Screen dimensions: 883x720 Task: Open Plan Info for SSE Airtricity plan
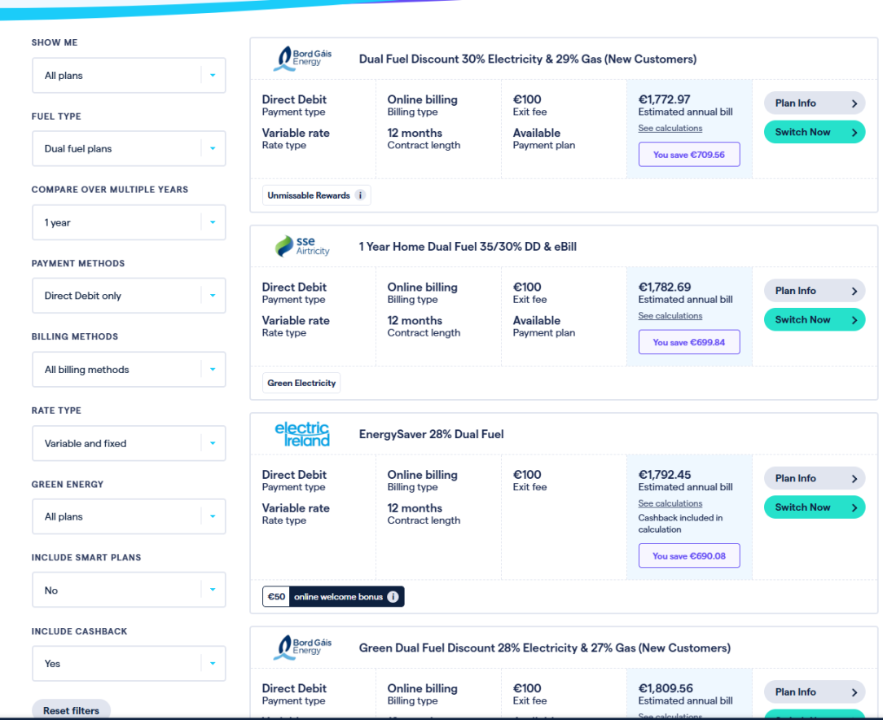click(815, 291)
